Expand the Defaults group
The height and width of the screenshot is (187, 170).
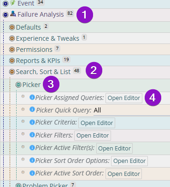(12, 27)
